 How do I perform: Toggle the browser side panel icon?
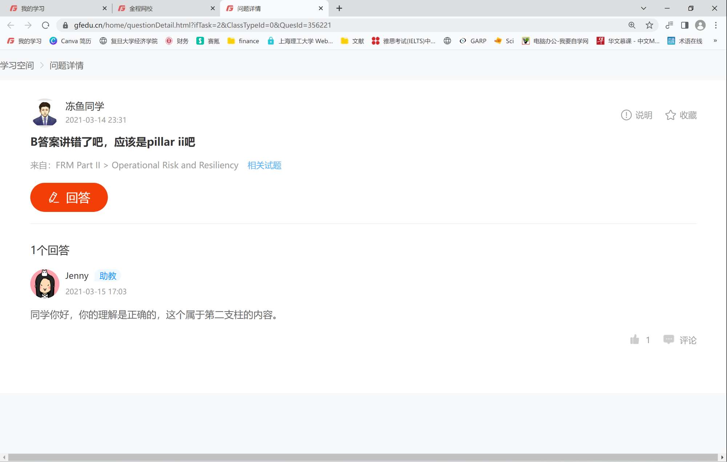684,25
